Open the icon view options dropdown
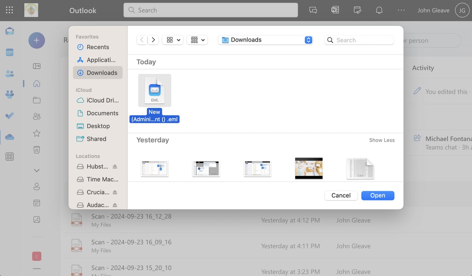Image resolution: width=472 pixels, height=276 pixels. pyautogui.click(x=173, y=40)
